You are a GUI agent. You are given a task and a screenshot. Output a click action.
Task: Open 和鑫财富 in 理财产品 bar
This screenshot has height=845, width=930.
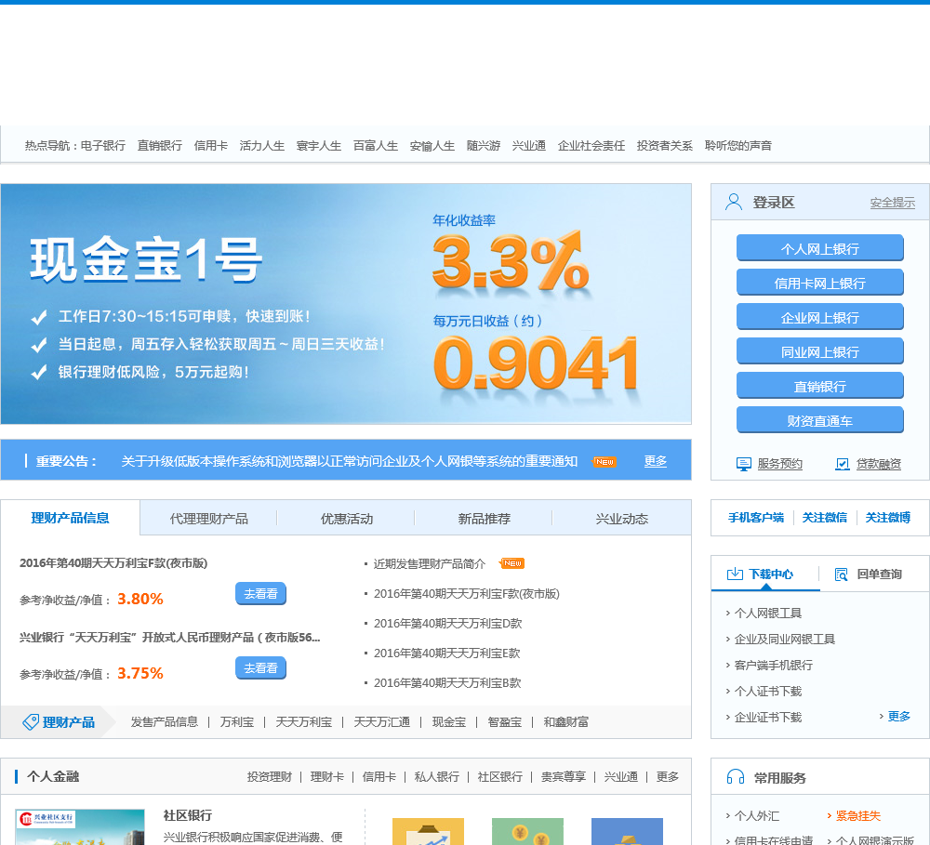click(x=565, y=721)
